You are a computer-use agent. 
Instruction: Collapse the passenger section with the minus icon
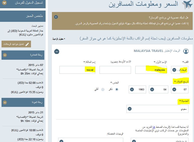(57, 51)
